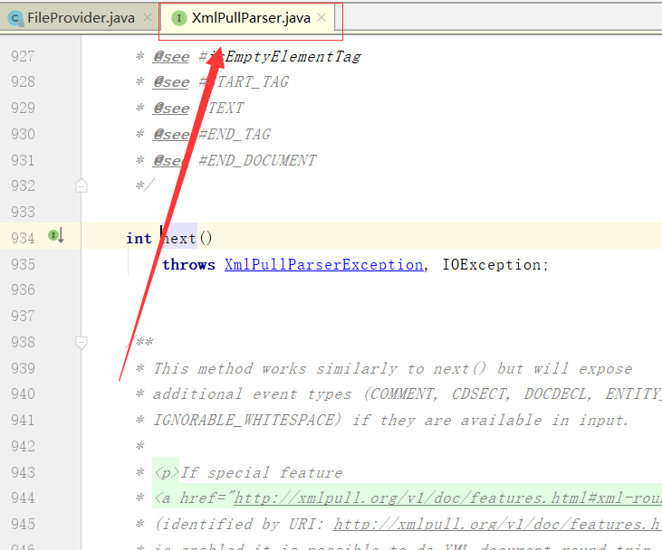Click the @see tag on line 929
Screen dimensions: 662x550
click(171, 109)
